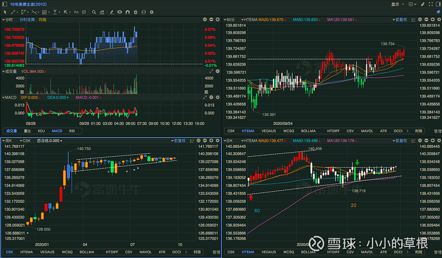This screenshot has width=442, height=258.
Task: Enter fullscreen mode with expand icon
Action: point(431,4)
